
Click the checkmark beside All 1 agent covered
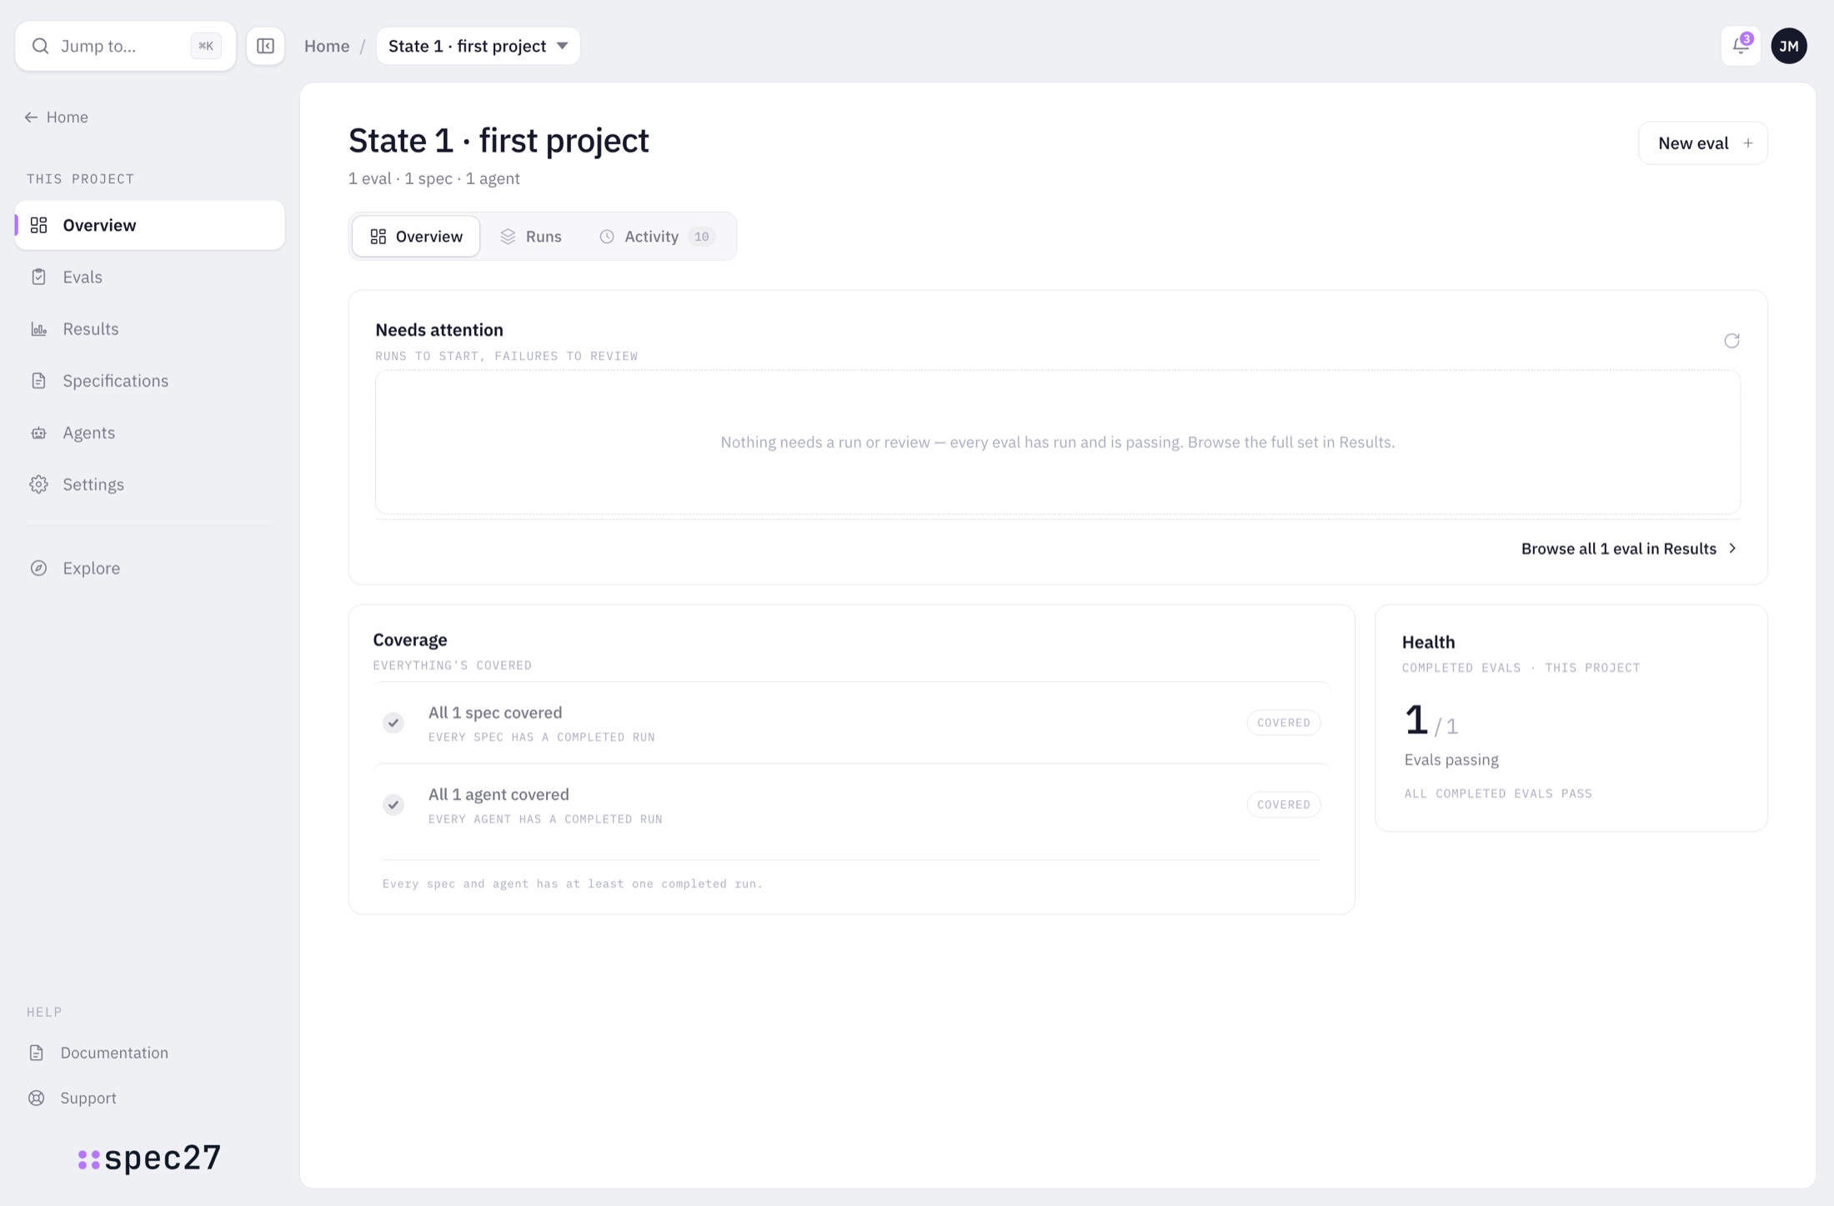click(393, 804)
